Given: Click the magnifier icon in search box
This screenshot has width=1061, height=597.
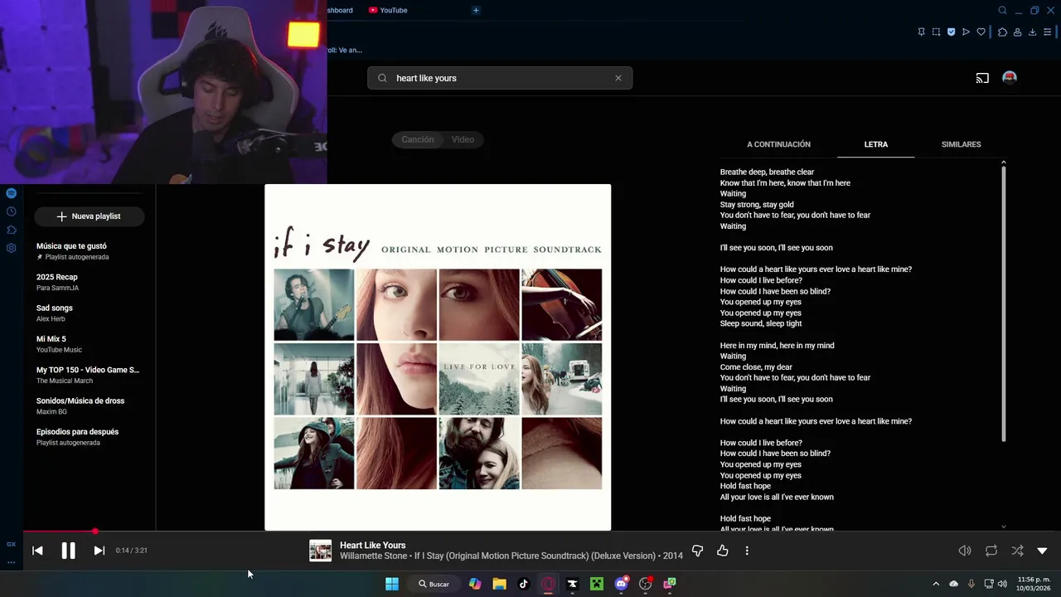Looking at the screenshot, I should (x=382, y=78).
